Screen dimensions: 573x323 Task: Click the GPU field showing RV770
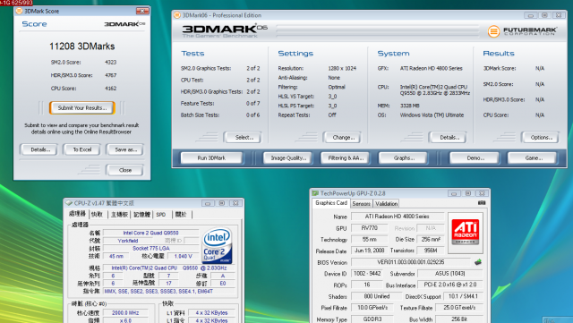(x=369, y=228)
